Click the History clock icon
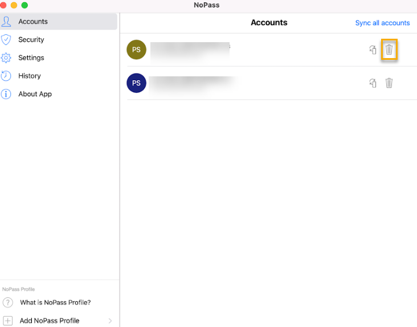The width and height of the screenshot is (417, 327). (6, 76)
